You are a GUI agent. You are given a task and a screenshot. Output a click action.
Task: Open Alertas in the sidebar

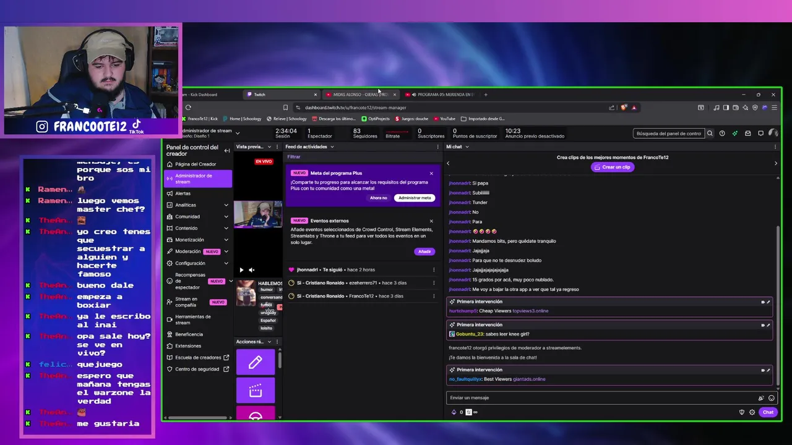pyautogui.click(x=183, y=193)
